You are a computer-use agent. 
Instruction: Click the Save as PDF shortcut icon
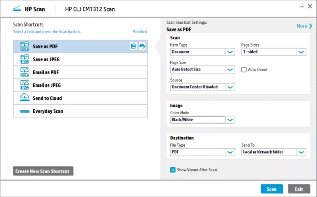[25, 46]
